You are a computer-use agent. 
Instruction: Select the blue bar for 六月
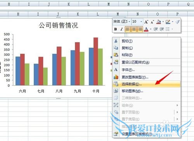[x=18, y=71]
